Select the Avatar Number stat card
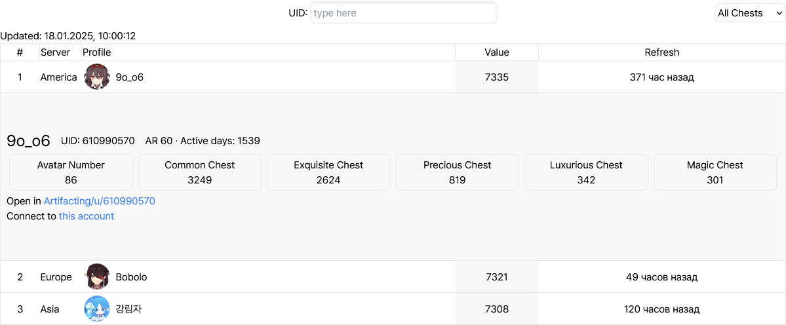 point(71,172)
